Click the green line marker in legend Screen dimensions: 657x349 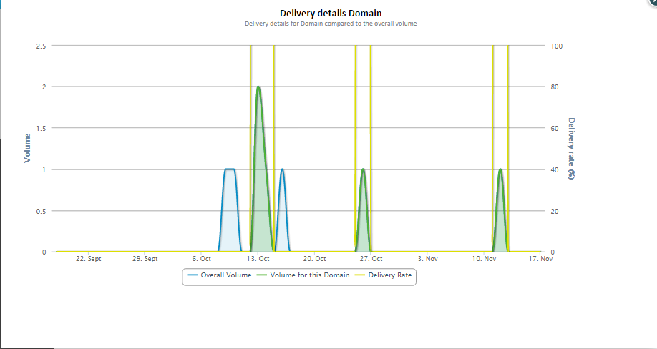click(261, 275)
